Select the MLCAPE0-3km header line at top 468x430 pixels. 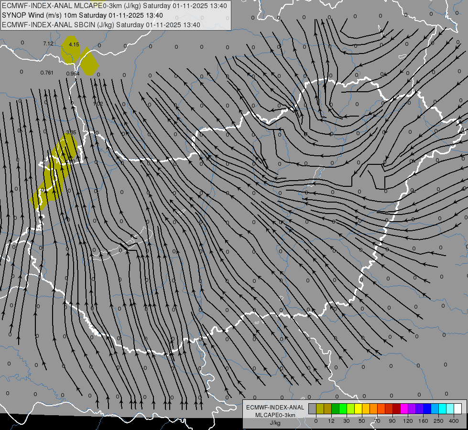(x=114, y=6)
